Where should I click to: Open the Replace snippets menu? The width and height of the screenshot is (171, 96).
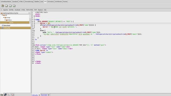[40, 10]
